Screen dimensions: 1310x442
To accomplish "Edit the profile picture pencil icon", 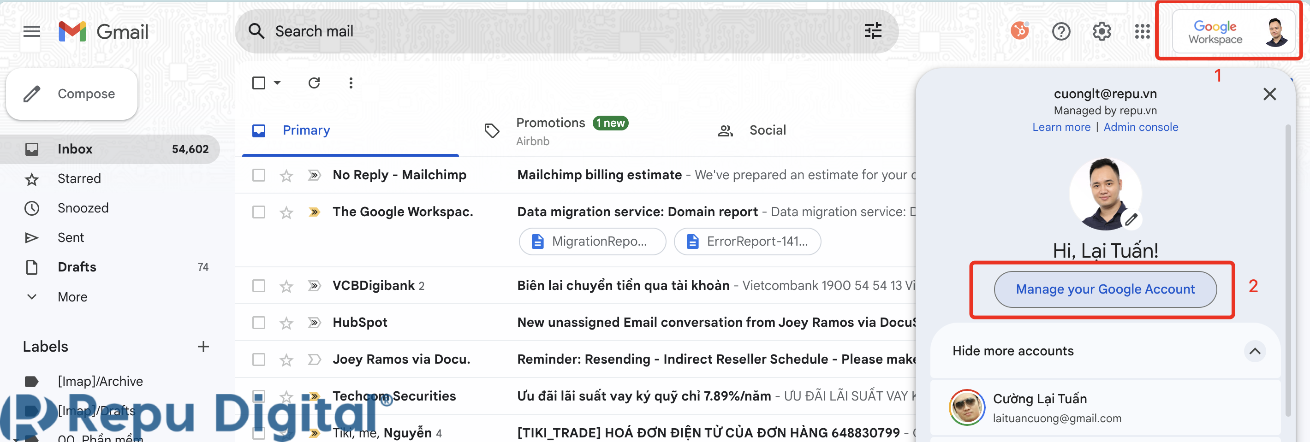I will click(1131, 219).
